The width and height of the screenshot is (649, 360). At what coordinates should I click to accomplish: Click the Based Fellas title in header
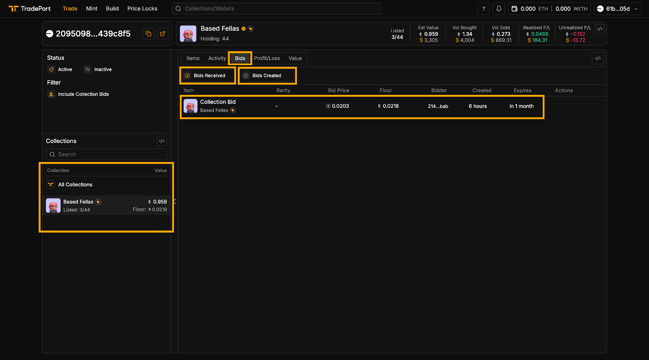[x=220, y=29]
